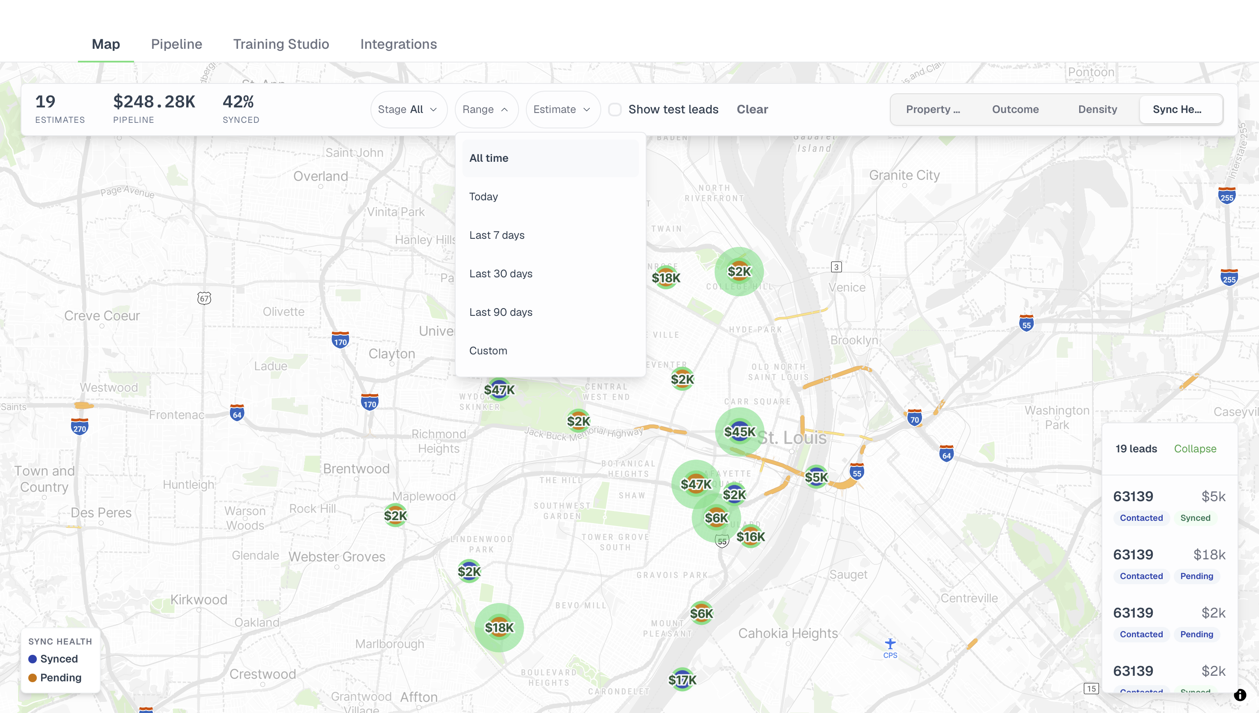
Task: Select the Sync Health map layer
Action: click(x=1180, y=109)
